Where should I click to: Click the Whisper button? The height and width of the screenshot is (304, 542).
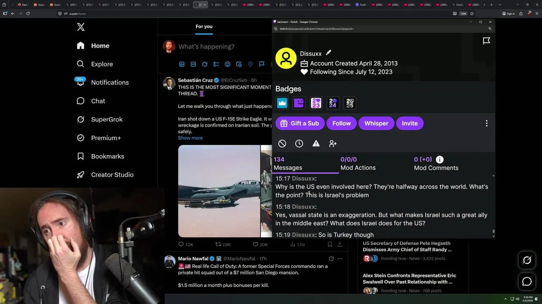point(376,123)
